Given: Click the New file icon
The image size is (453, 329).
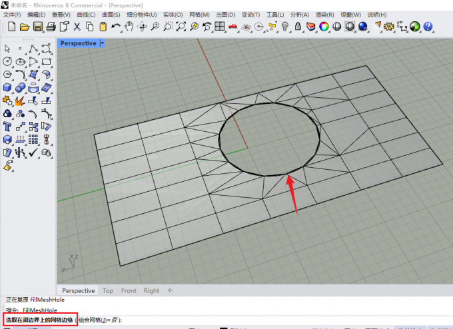Looking at the screenshot, I should click(11, 27).
